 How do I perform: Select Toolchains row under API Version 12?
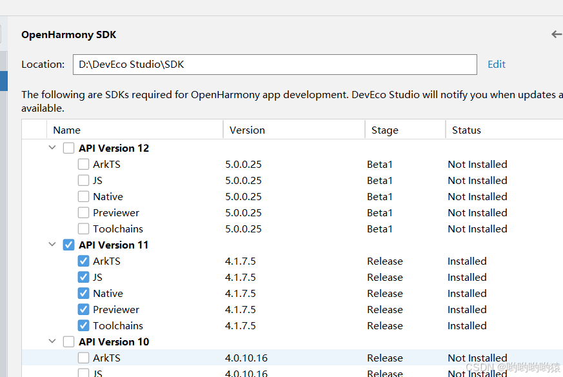tap(258, 229)
